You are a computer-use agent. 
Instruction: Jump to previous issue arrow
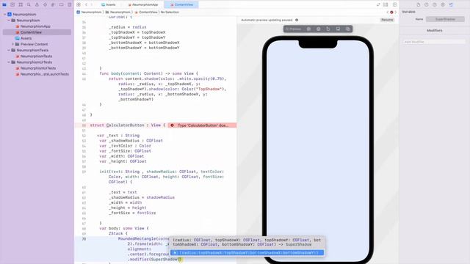click(387, 12)
